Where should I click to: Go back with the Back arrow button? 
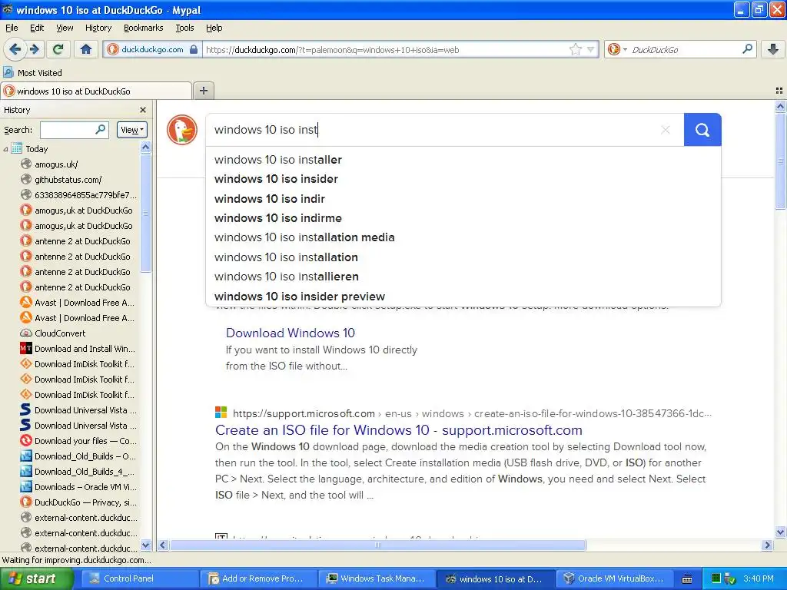(x=15, y=49)
